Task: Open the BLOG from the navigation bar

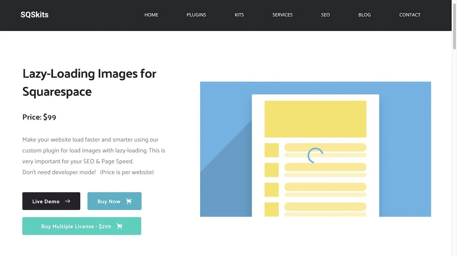Action: coord(364,15)
